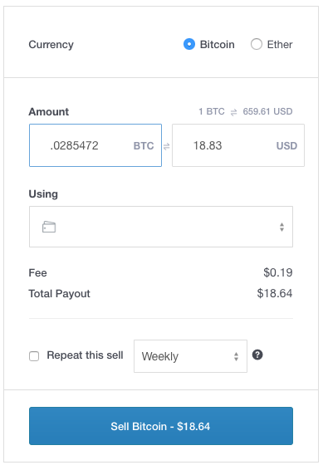The height and width of the screenshot is (465, 323).
Task: Open the Using payment method dropdown
Action: click(161, 227)
